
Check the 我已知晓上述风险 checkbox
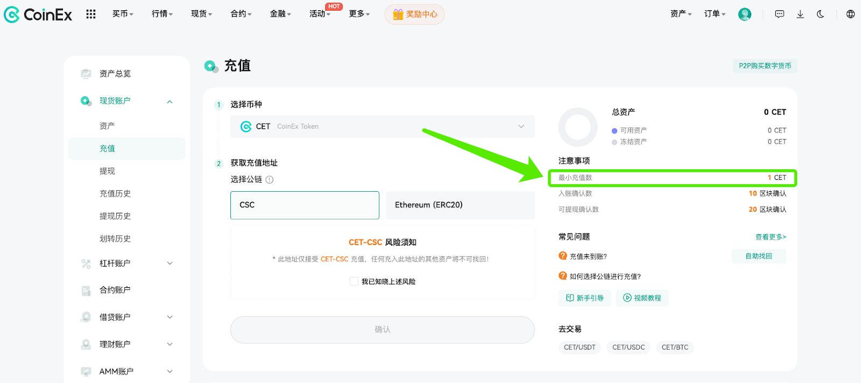(x=354, y=281)
